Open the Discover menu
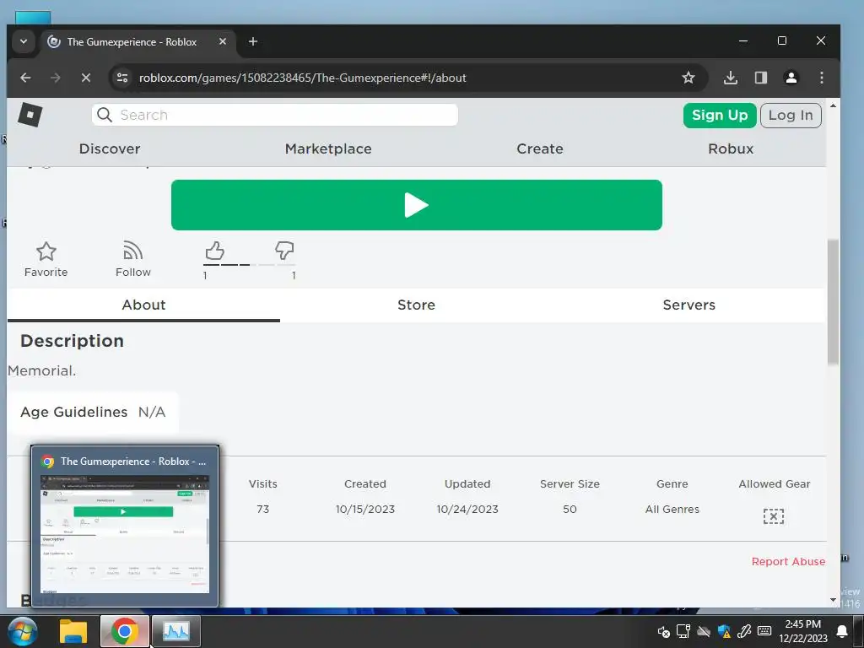 110,148
